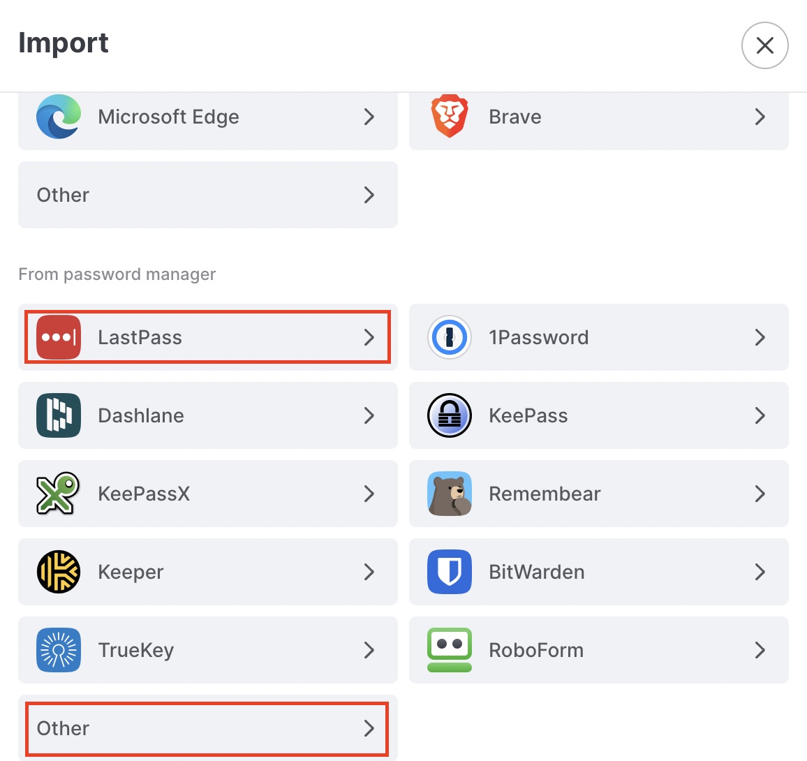Expand the chevron in the Brave row

pyautogui.click(x=760, y=117)
